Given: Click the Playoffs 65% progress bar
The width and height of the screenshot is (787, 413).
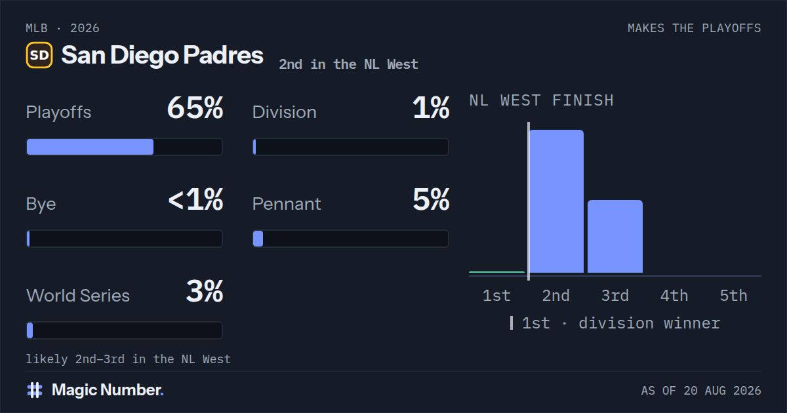Looking at the screenshot, I should pos(124,147).
